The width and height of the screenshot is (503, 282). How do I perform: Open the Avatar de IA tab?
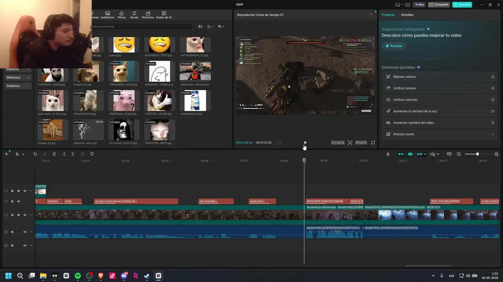coord(164,15)
